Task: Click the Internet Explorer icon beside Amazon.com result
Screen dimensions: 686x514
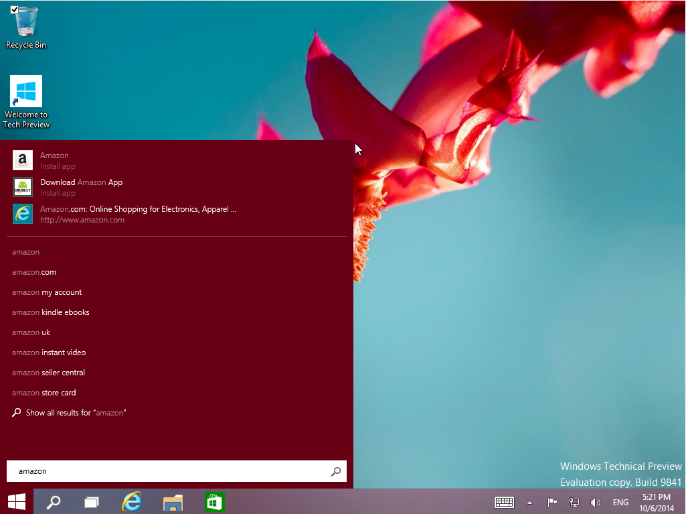Action: 23,214
